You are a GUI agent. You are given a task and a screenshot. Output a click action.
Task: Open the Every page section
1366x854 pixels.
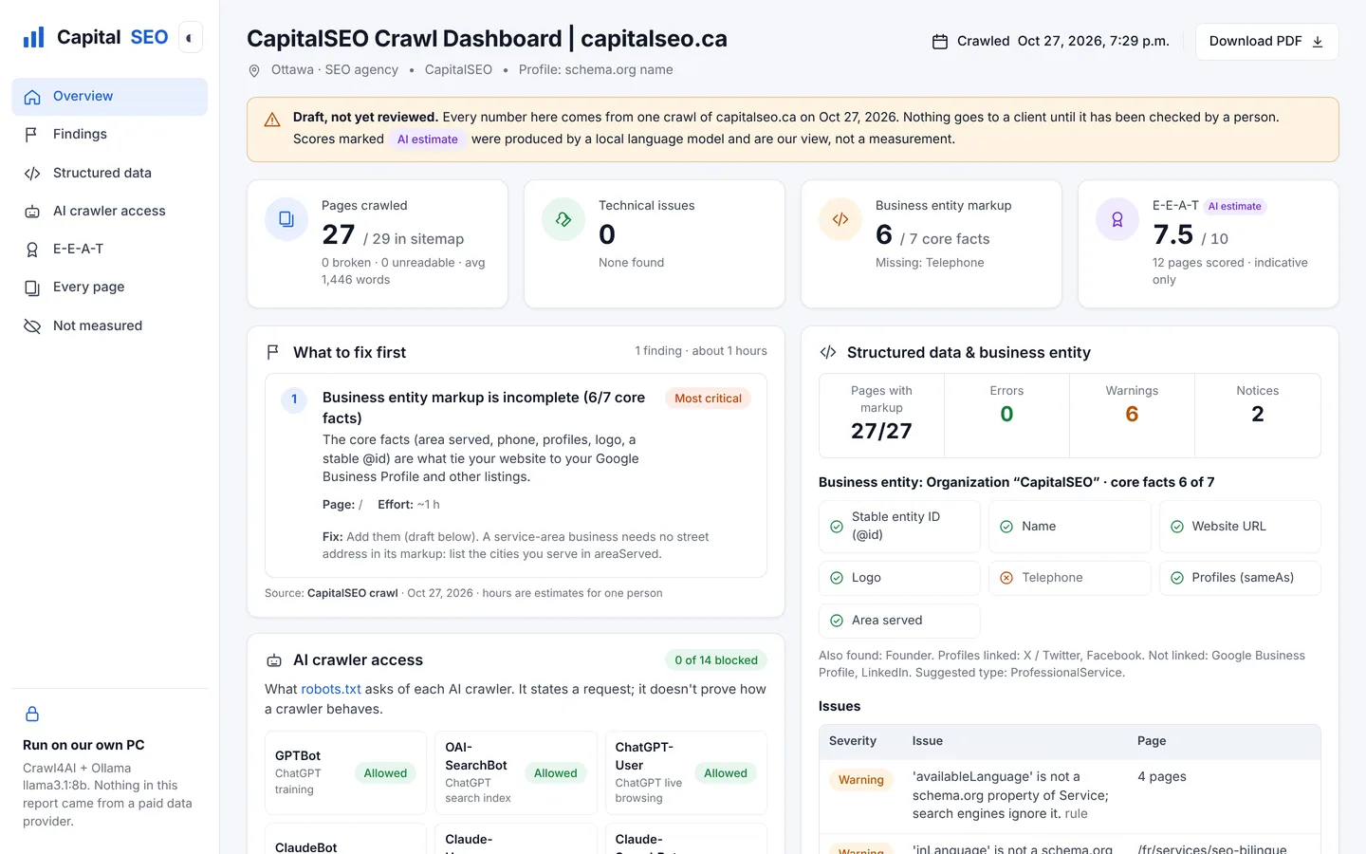click(x=109, y=287)
